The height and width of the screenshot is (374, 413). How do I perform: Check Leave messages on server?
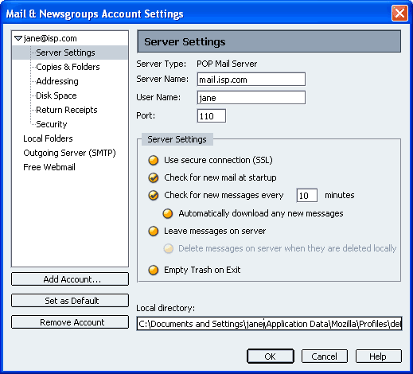[154, 231]
